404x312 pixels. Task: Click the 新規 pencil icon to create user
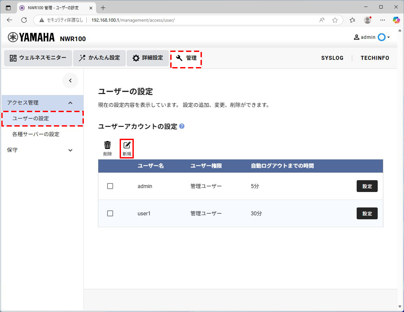click(127, 145)
